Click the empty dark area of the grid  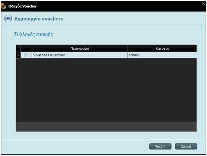pos(106,90)
